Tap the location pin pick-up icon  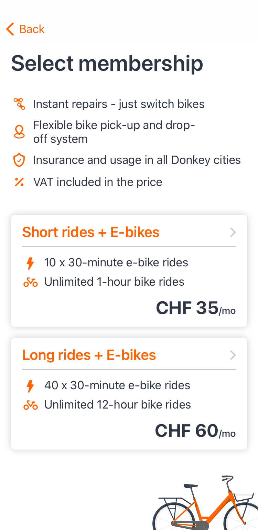point(19,132)
